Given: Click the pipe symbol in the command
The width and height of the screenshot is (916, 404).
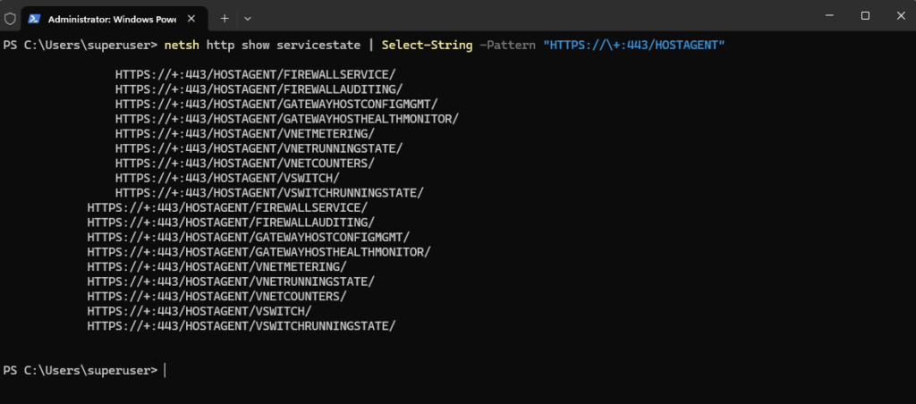Looking at the screenshot, I should (371, 45).
